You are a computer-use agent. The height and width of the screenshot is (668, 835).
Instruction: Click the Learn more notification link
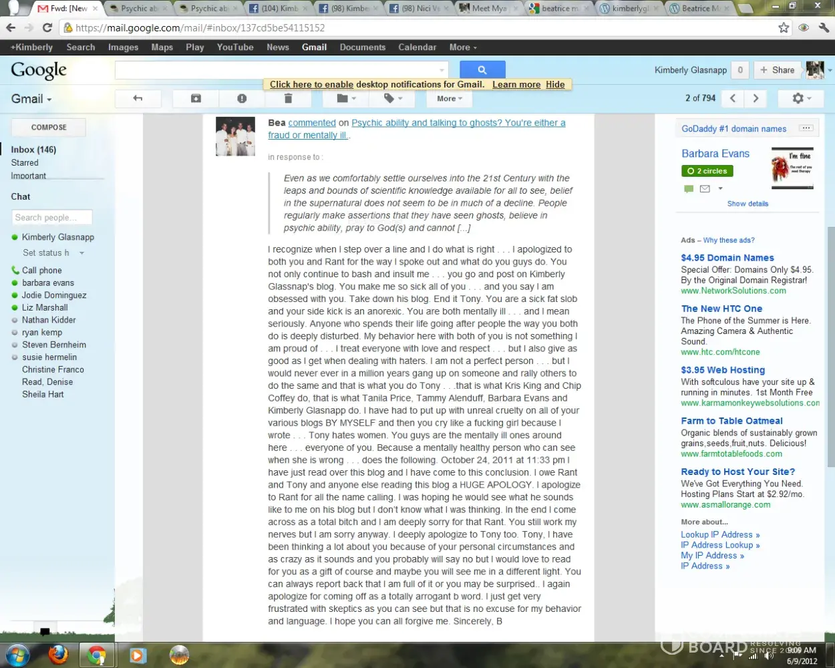pyautogui.click(x=516, y=84)
